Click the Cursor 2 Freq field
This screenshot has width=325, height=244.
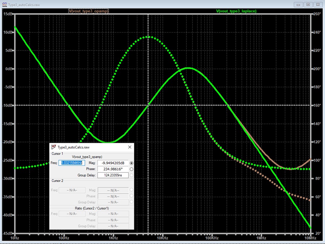pos(72,190)
